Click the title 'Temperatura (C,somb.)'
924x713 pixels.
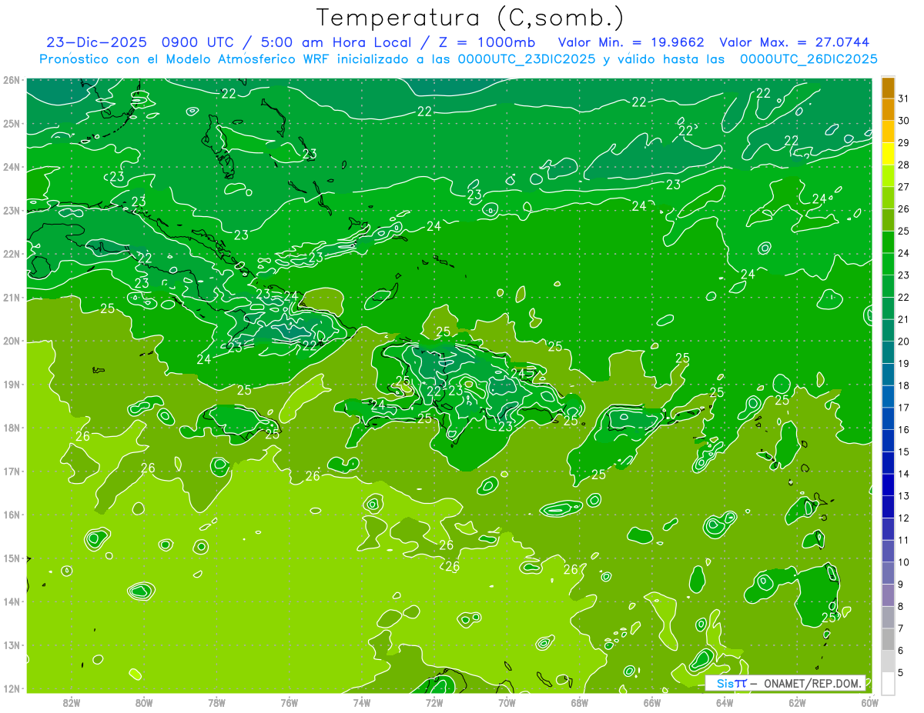pos(470,18)
